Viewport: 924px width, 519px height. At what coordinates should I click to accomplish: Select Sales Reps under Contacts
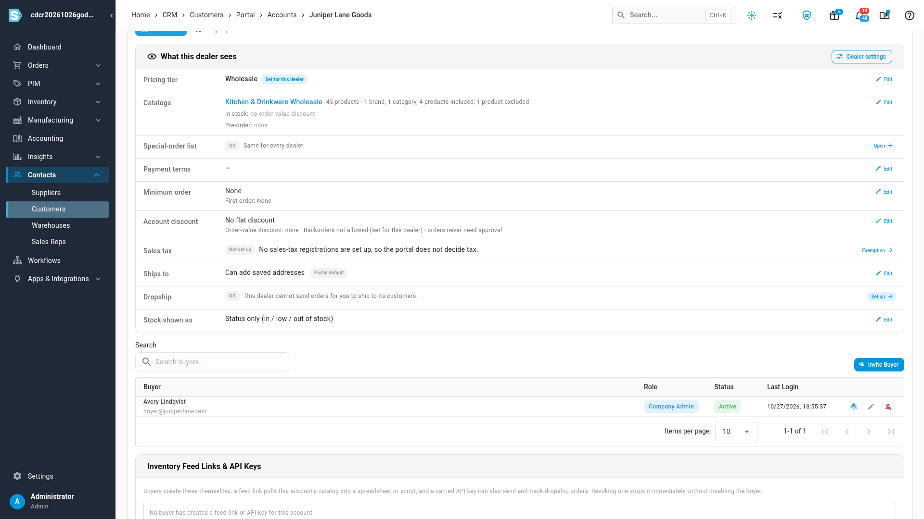click(58, 242)
